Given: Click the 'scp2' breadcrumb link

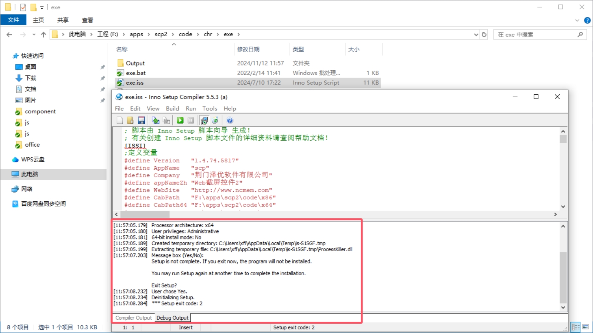Looking at the screenshot, I should coord(161,34).
